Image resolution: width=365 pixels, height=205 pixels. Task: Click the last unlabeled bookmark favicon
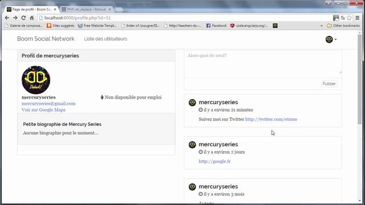point(275,26)
